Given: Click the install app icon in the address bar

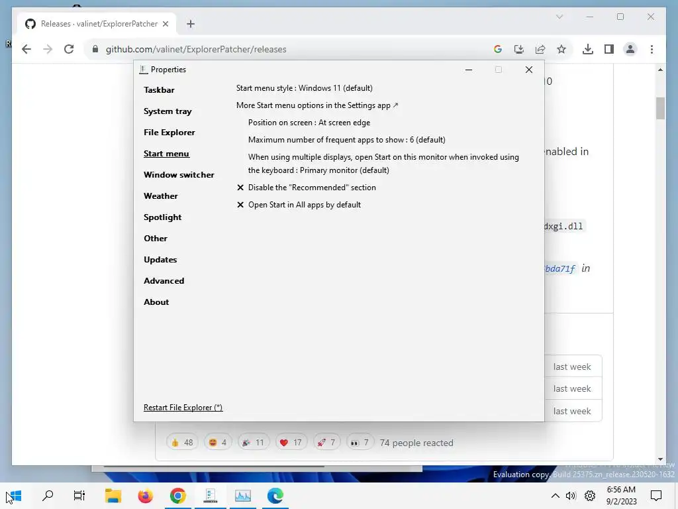Looking at the screenshot, I should [x=519, y=49].
